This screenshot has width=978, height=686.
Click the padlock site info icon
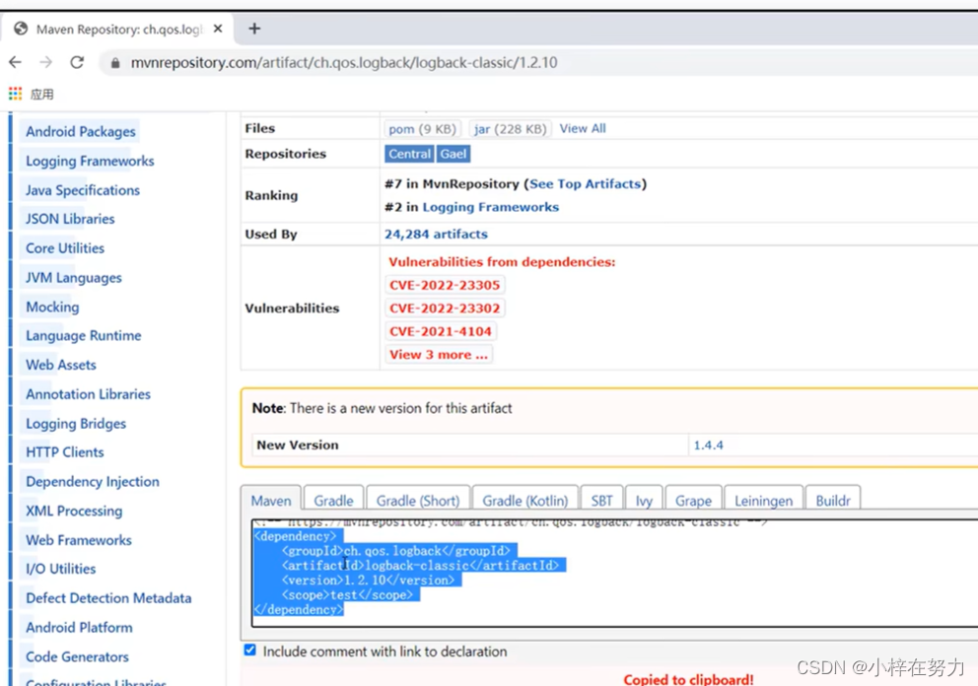point(114,63)
